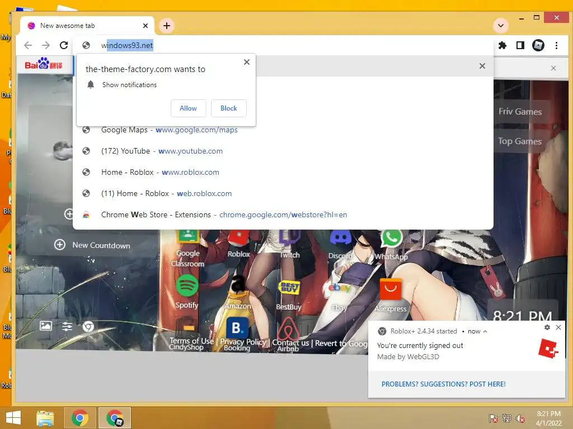This screenshot has width=573, height=429.
Task: Open the Terms of Use link
Action: click(x=191, y=341)
